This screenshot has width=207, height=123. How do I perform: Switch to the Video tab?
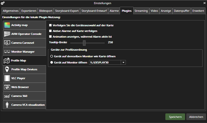(x=154, y=11)
